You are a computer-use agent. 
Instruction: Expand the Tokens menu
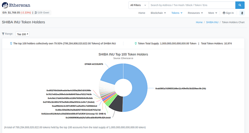177,13
